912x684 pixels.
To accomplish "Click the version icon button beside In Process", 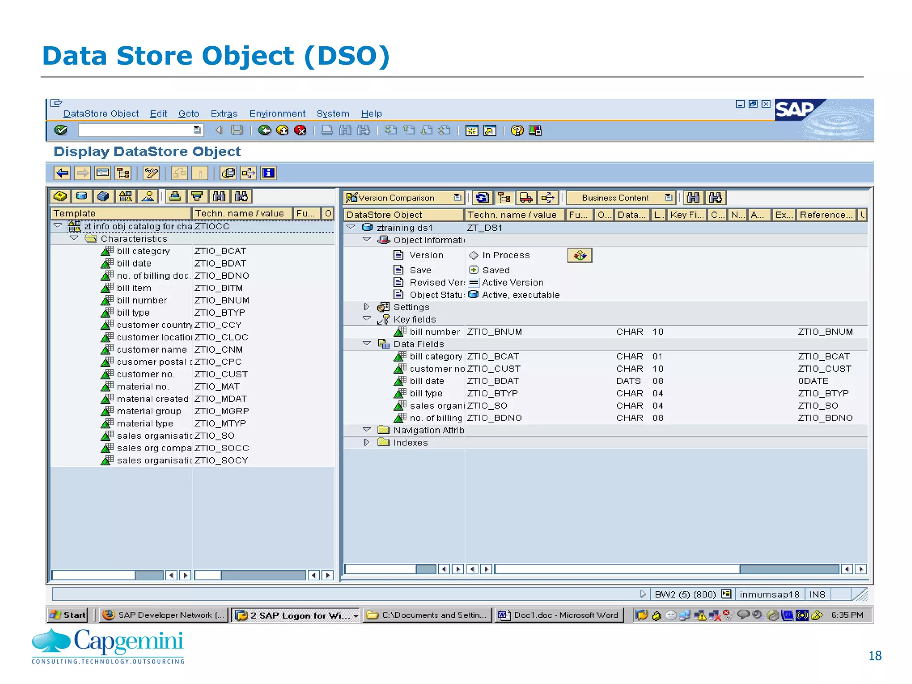I will point(580,255).
